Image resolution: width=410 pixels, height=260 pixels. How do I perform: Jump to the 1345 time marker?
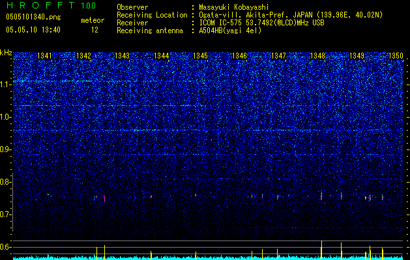click(x=201, y=56)
